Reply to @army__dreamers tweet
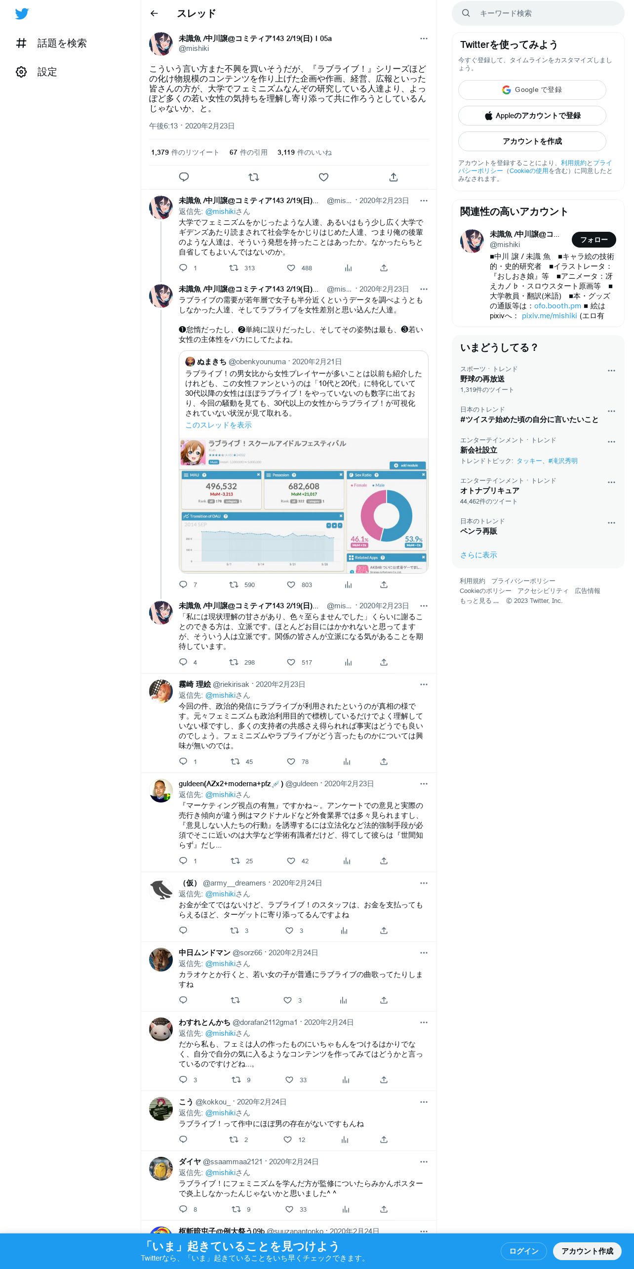 (x=183, y=931)
